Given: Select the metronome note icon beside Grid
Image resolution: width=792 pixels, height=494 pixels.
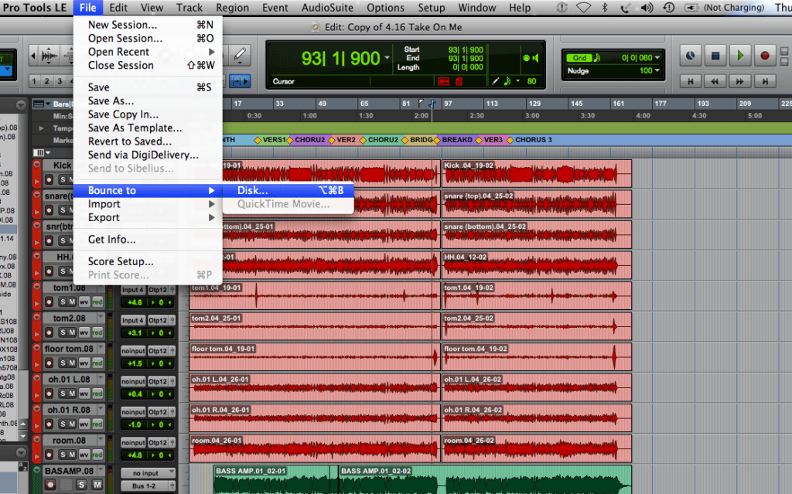Looking at the screenshot, I should [x=596, y=56].
